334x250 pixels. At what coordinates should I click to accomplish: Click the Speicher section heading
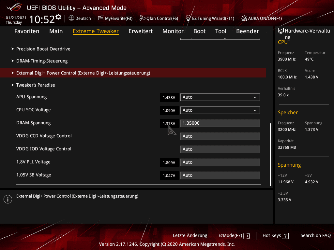[288, 112]
